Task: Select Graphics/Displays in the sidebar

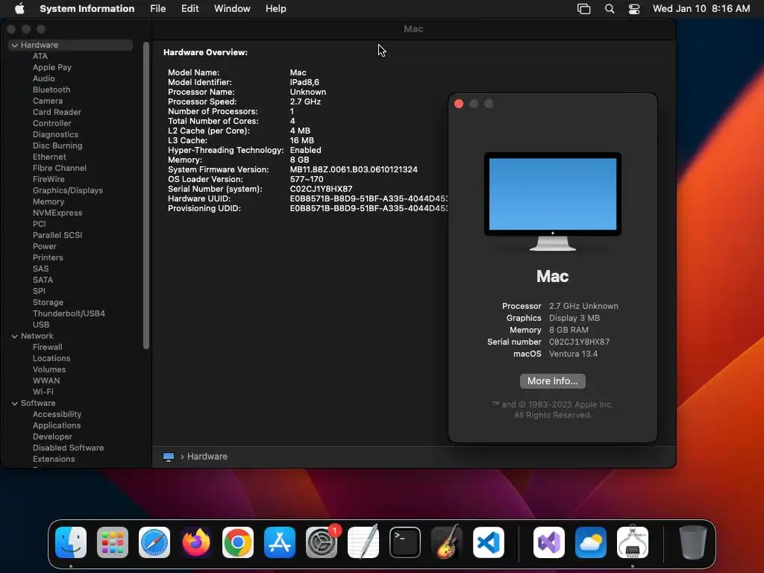Action: 68,190
